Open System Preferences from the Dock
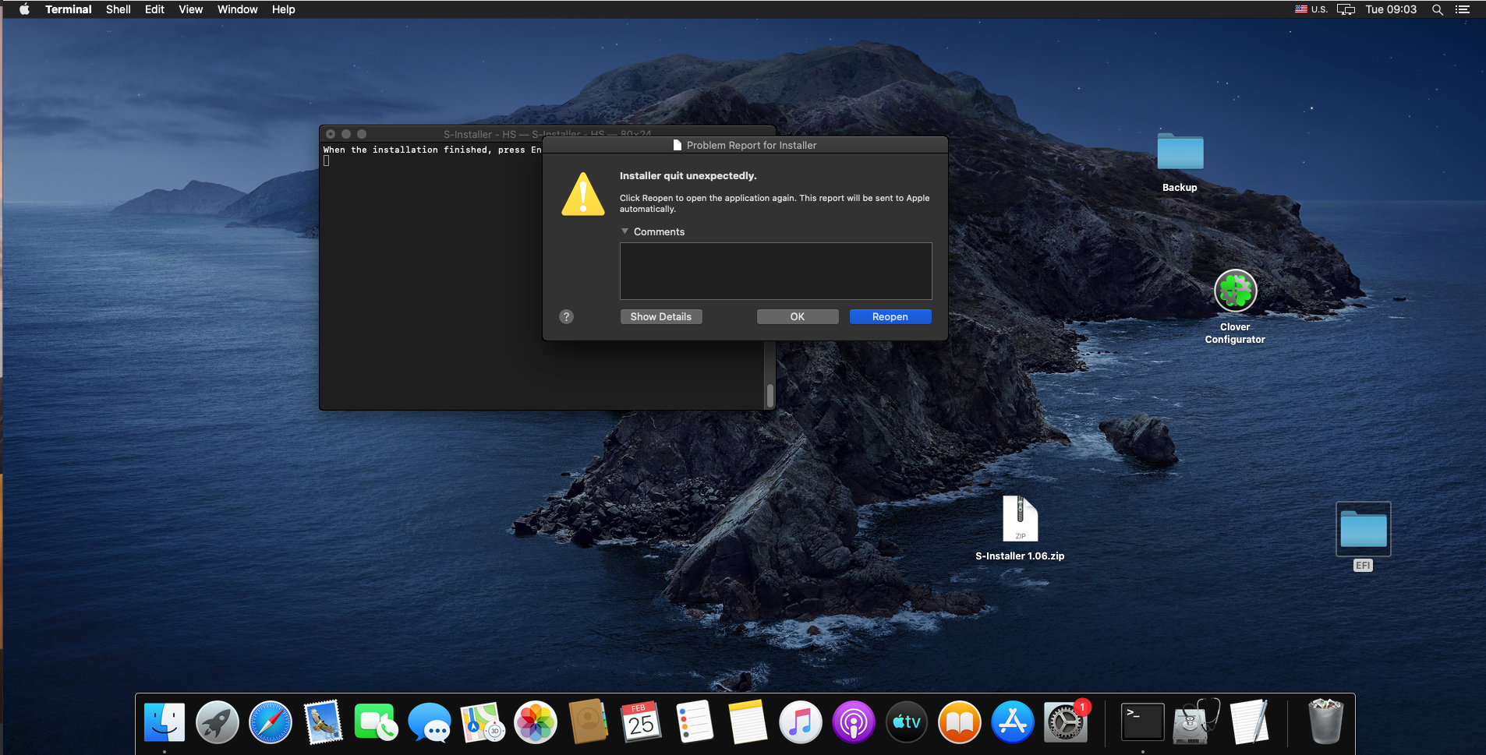 click(1065, 722)
